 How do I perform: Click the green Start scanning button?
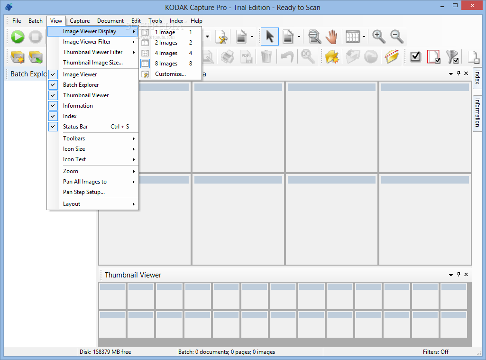point(18,37)
